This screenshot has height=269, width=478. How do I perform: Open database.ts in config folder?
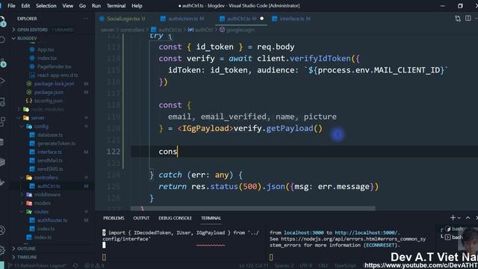pos(50,134)
